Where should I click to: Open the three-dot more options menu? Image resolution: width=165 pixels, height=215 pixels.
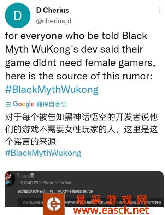click(160, 11)
